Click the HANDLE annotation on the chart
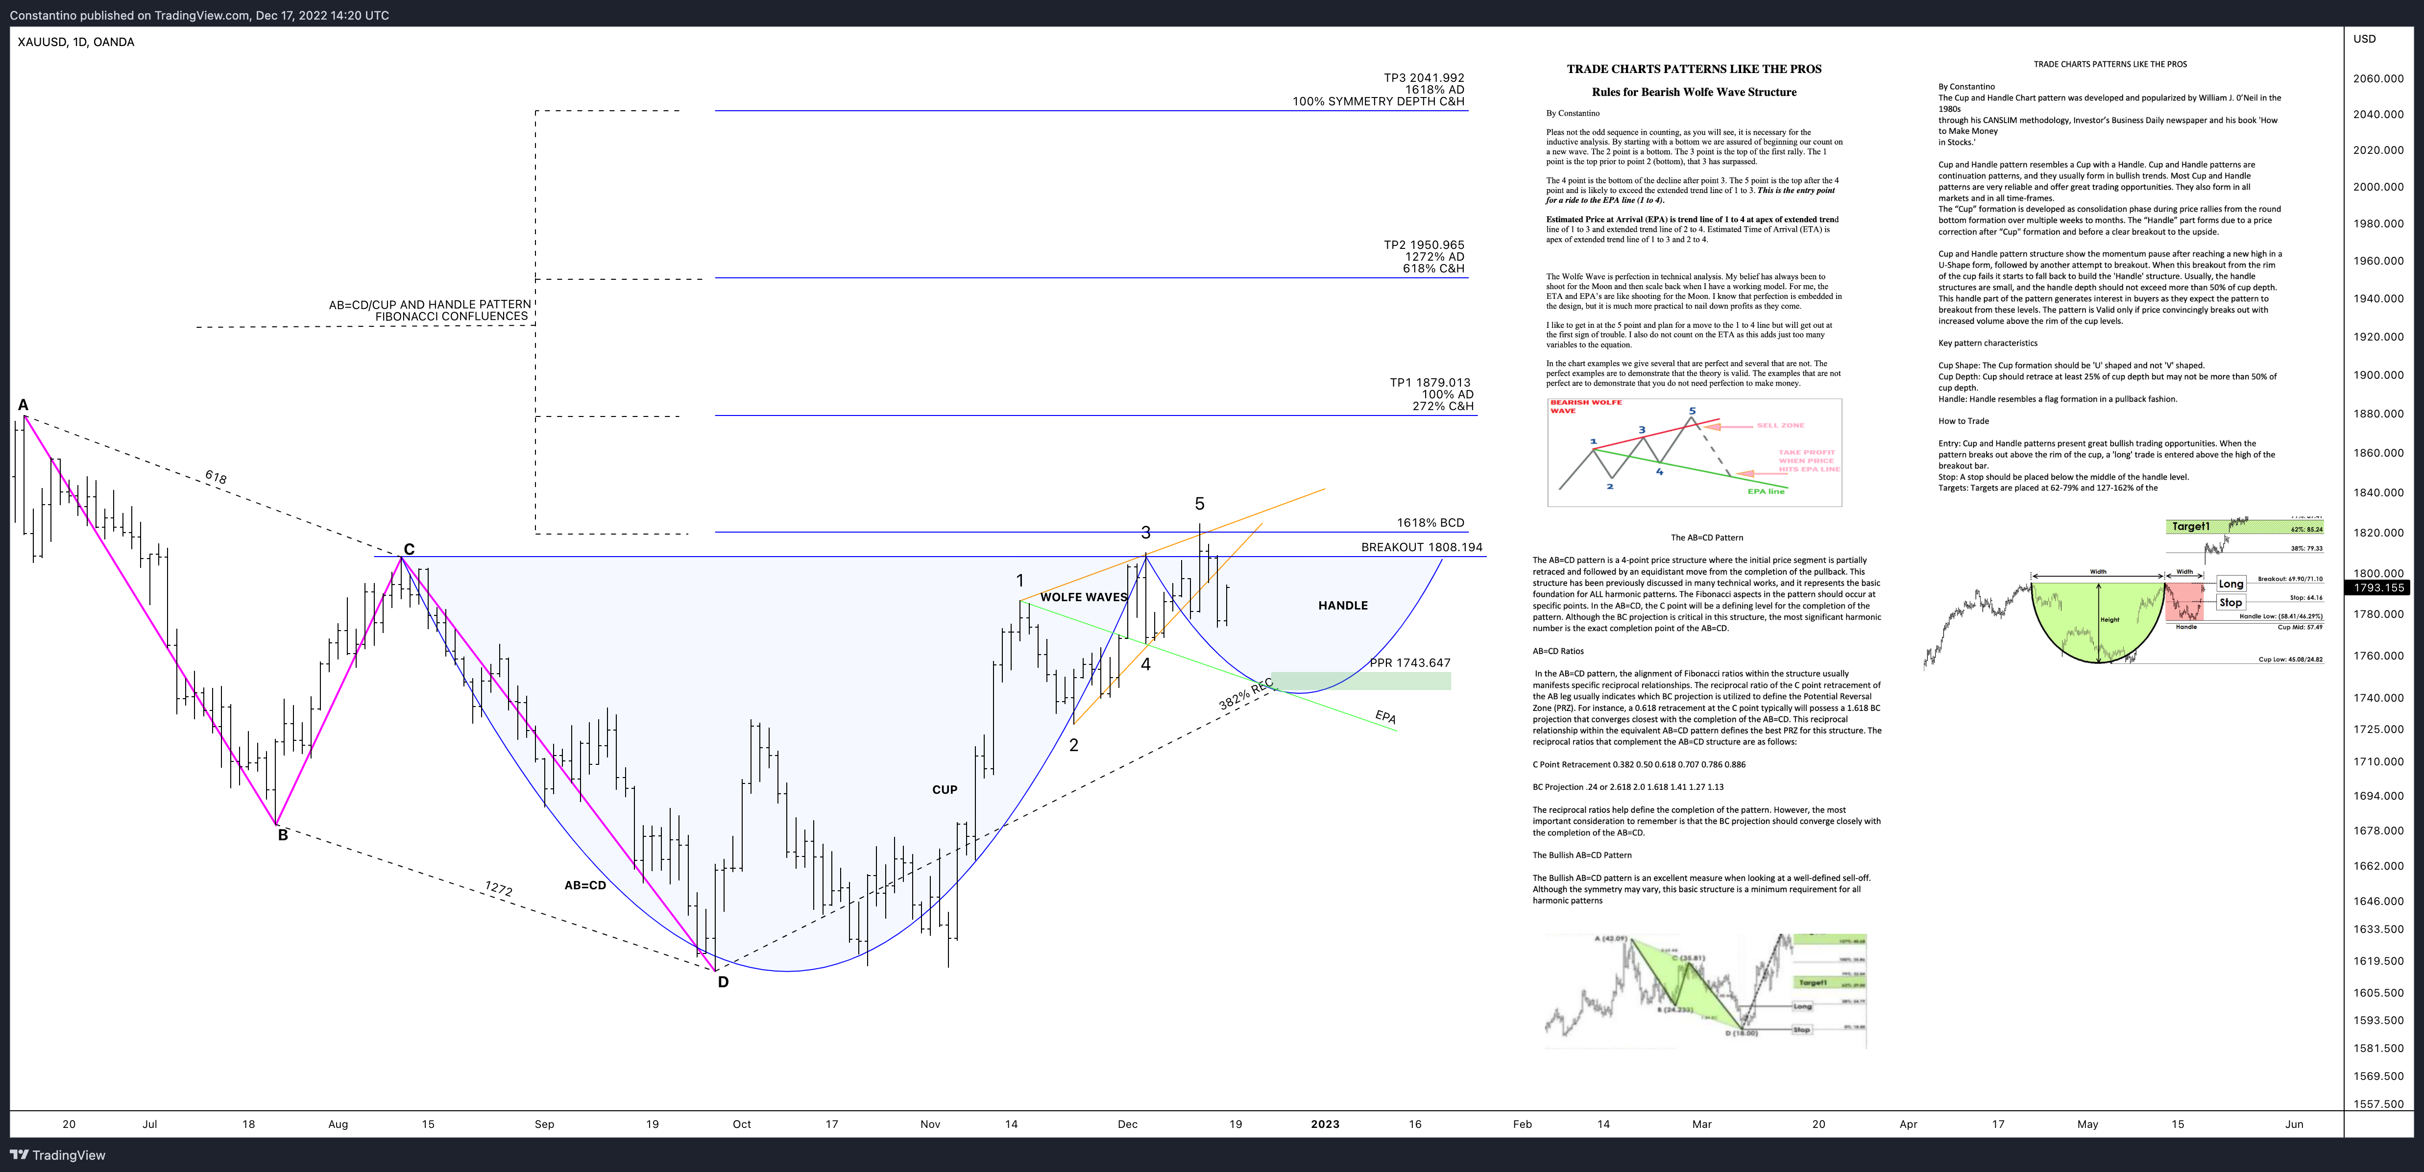The height and width of the screenshot is (1172, 2424). point(1343,605)
